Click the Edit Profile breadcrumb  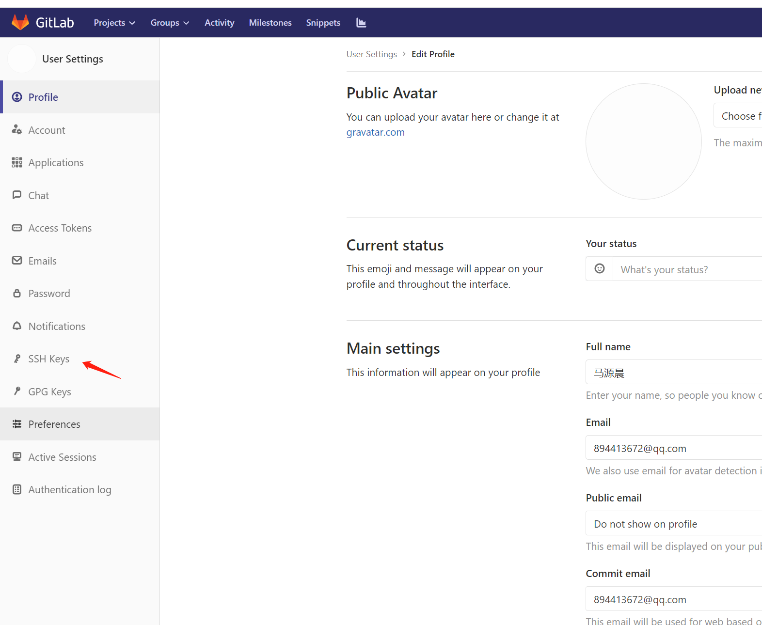[433, 54]
